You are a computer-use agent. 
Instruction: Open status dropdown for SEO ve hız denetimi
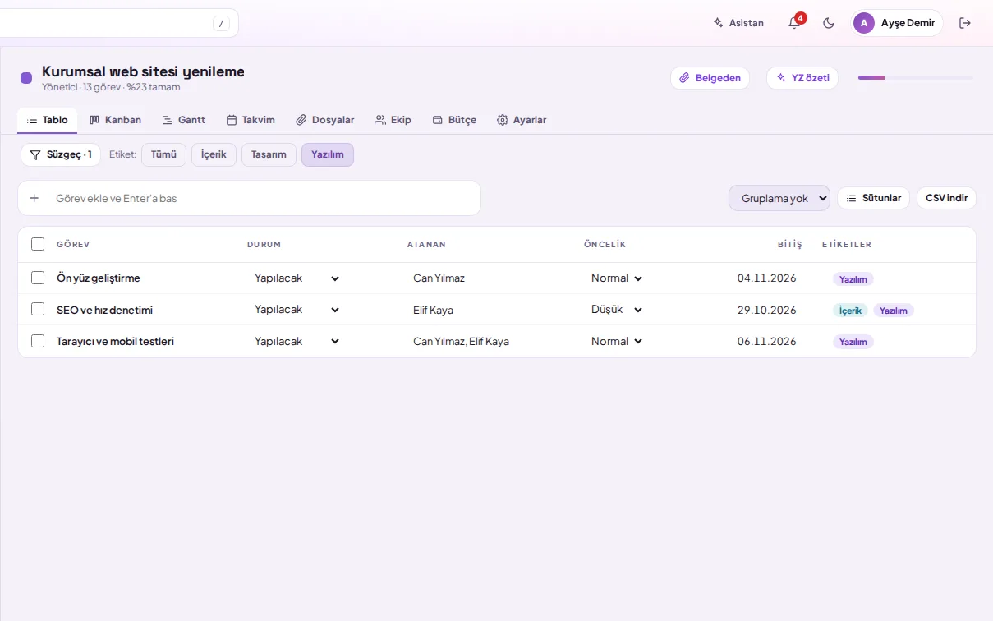297,310
